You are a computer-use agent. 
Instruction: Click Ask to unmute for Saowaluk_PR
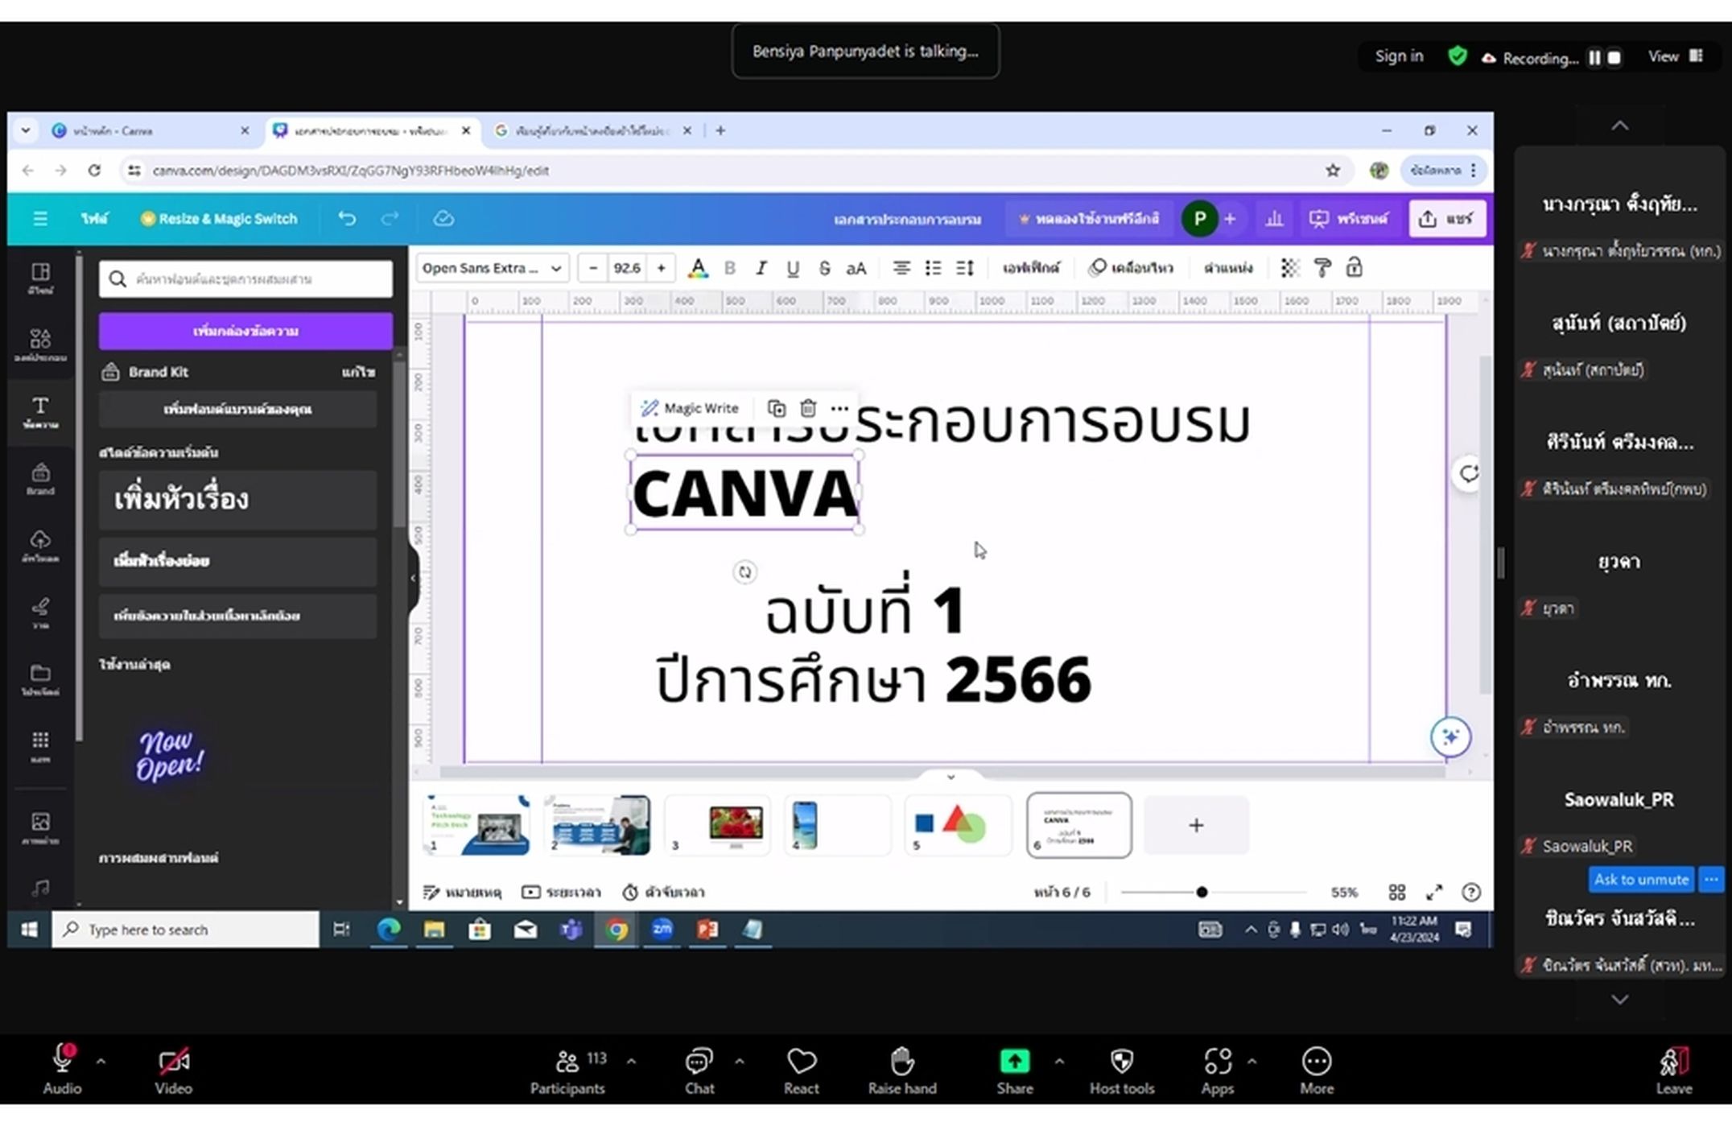[x=1641, y=879]
